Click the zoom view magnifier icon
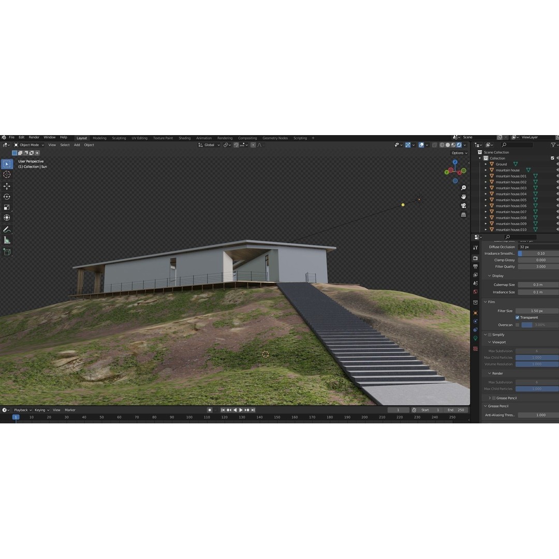 pos(463,188)
